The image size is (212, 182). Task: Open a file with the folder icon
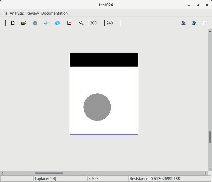coord(24,23)
